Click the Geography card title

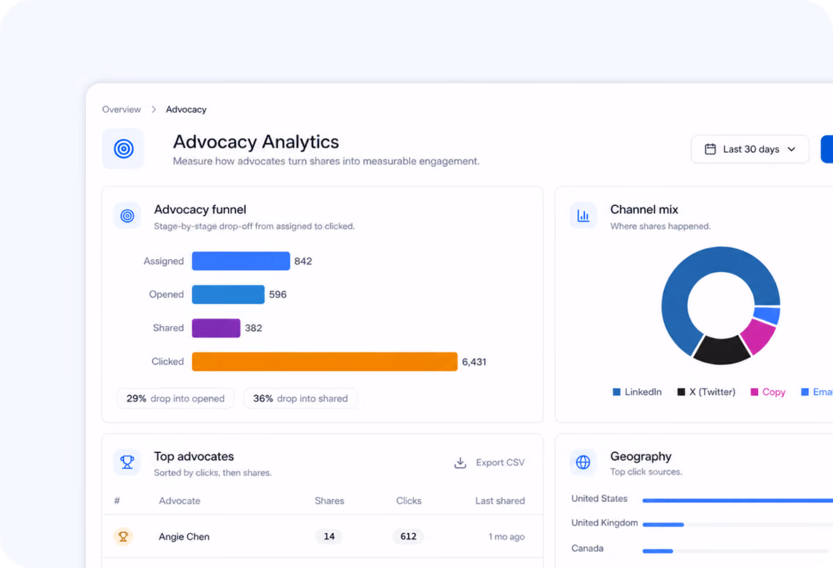coord(640,456)
